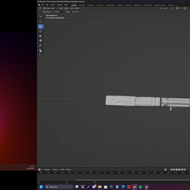The width and height of the screenshot is (190, 190).
Task: Jump to the next keyframe
Action: [x=182, y=170]
